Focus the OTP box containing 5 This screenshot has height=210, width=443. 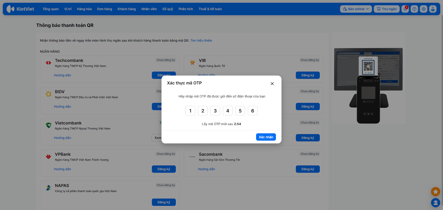240,111
